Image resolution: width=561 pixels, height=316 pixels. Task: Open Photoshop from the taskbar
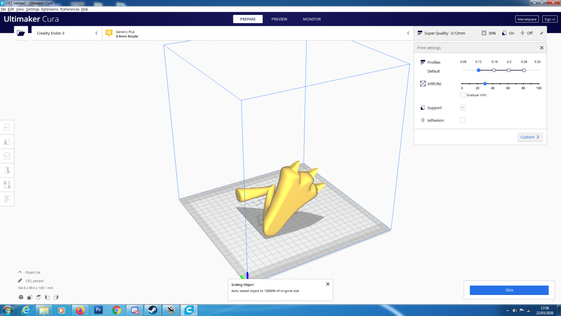[98, 310]
